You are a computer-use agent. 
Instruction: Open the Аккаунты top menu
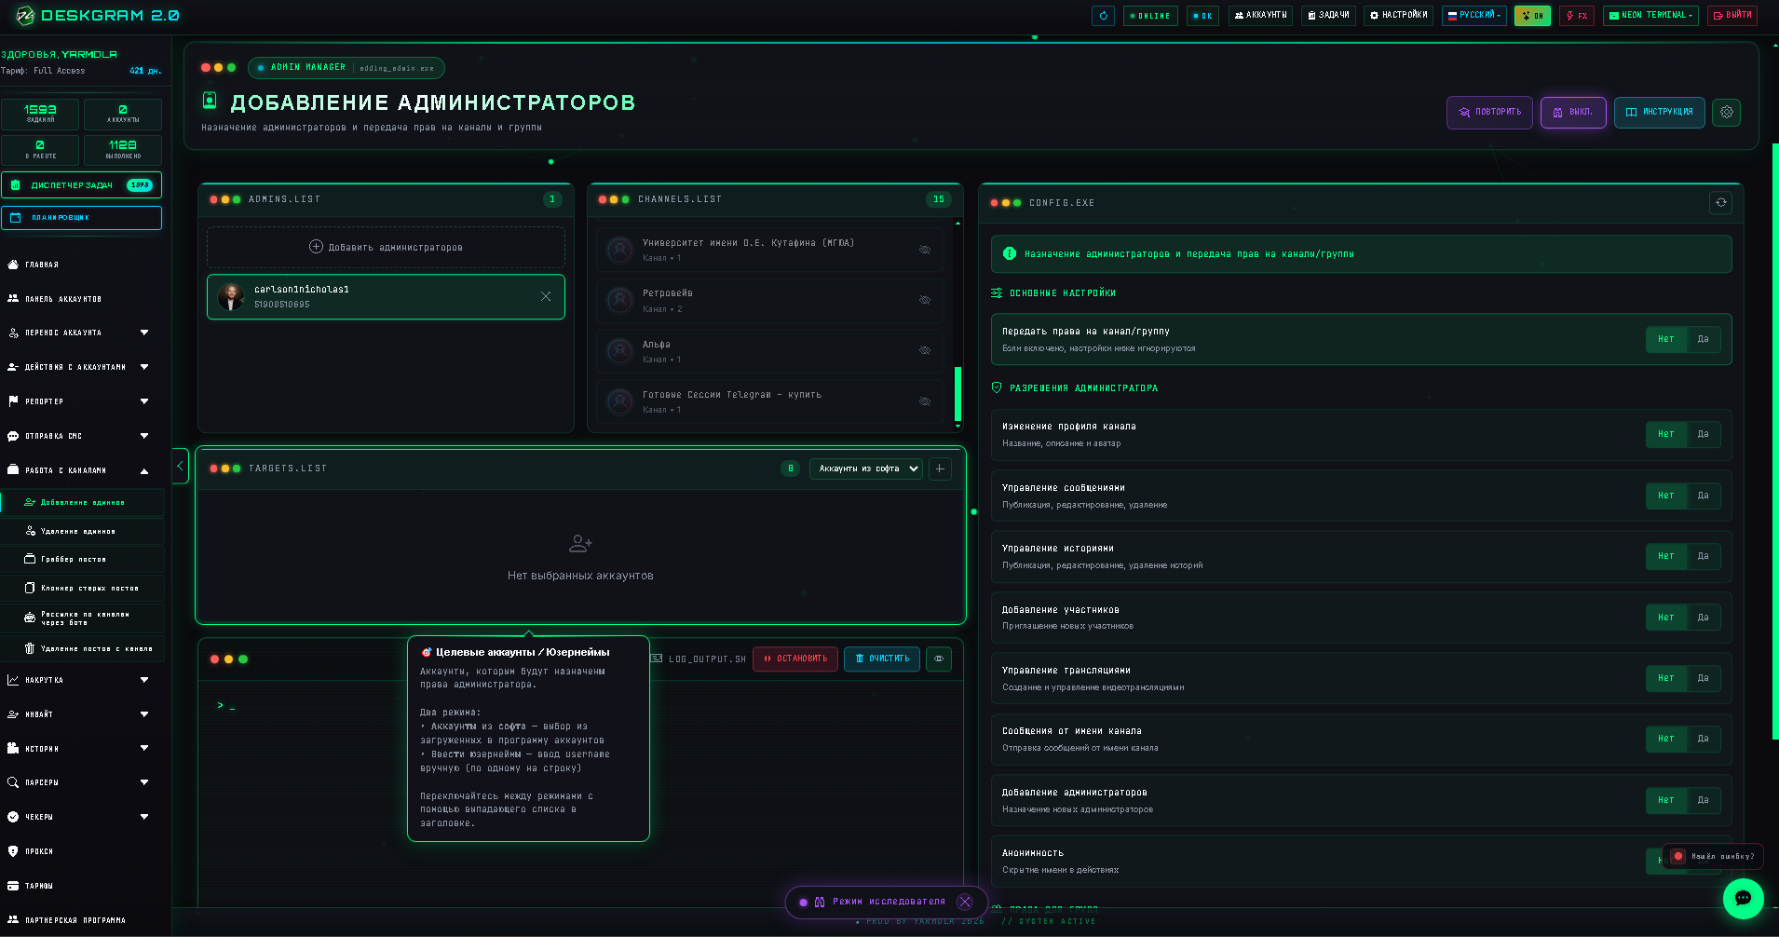pos(1260,16)
